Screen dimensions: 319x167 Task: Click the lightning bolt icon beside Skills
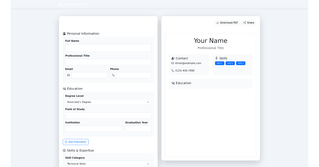[x=216, y=58]
